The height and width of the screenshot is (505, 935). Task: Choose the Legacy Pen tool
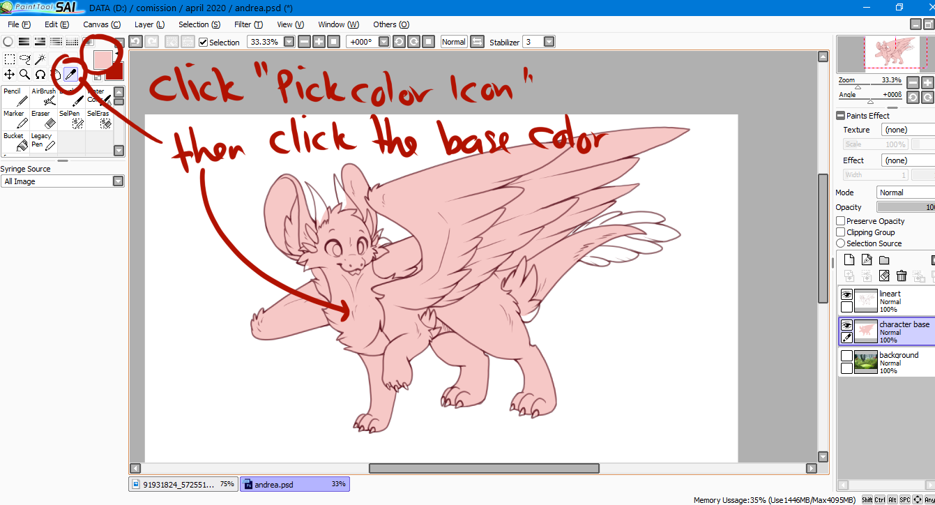[43, 142]
